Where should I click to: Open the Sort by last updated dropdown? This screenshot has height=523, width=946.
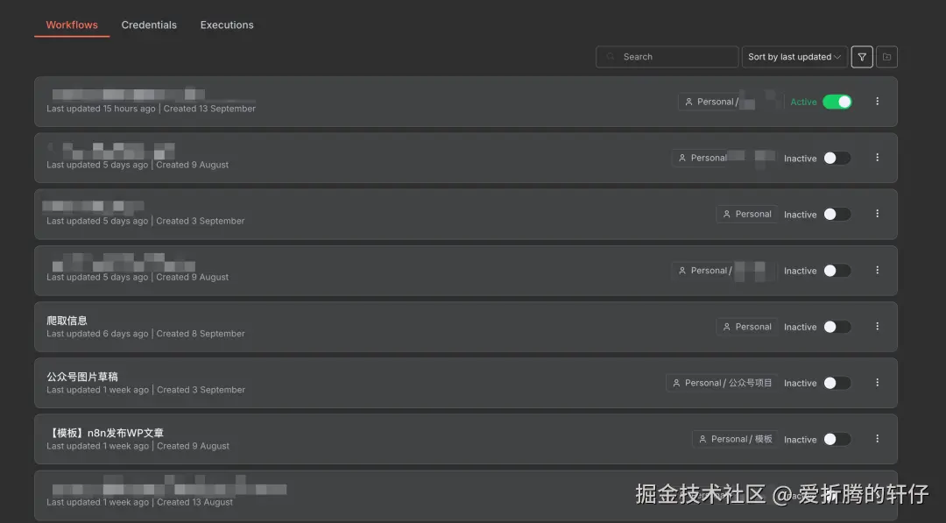click(x=791, y=56)
